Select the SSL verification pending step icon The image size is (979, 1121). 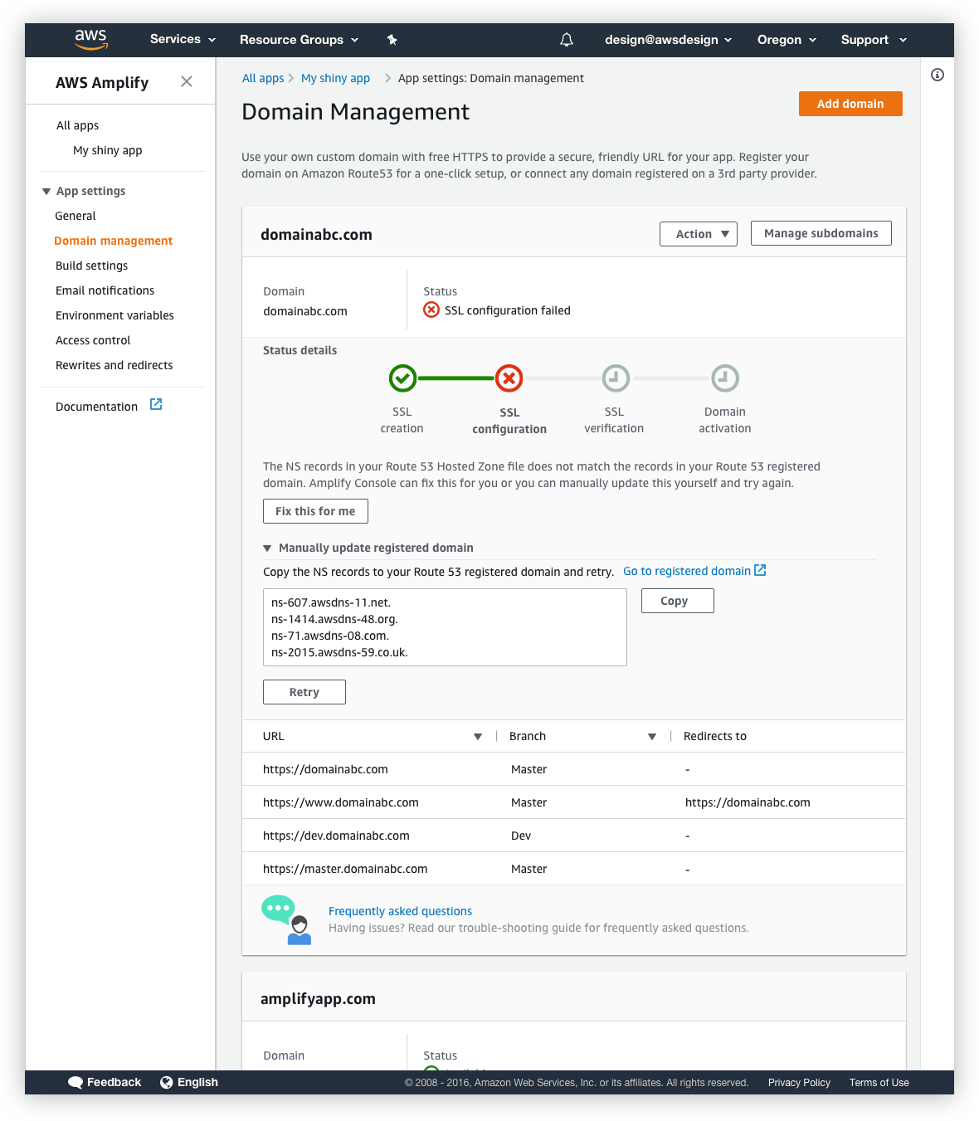tap(616, 378)
